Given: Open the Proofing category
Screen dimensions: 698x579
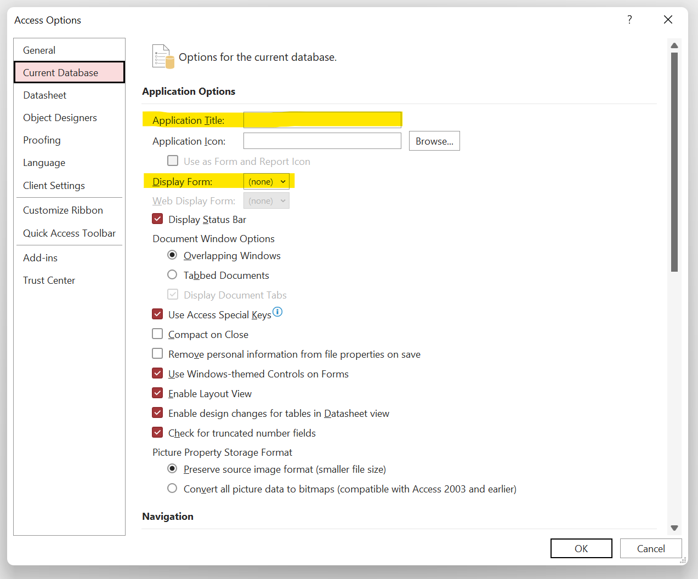Looking at the screenshot, I should (x=69, y=140).
